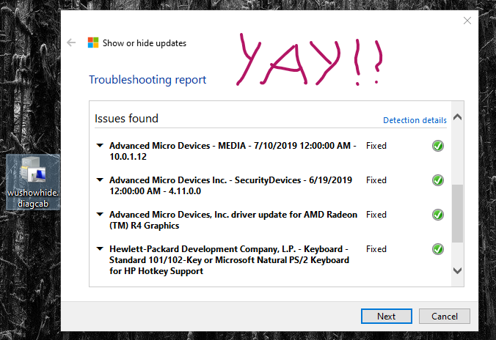Click the vertical scrollbar thumb in the report

[x=457, y=214]
